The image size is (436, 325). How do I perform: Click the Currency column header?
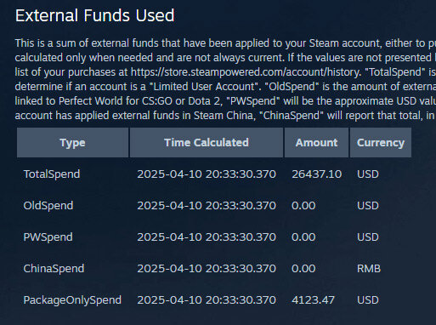coord(381,142)
